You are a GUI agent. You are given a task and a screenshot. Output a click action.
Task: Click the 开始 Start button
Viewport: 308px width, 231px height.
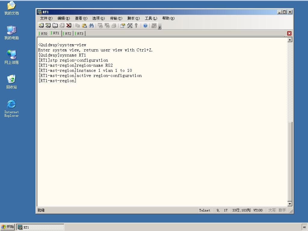[x=8, y=227]
